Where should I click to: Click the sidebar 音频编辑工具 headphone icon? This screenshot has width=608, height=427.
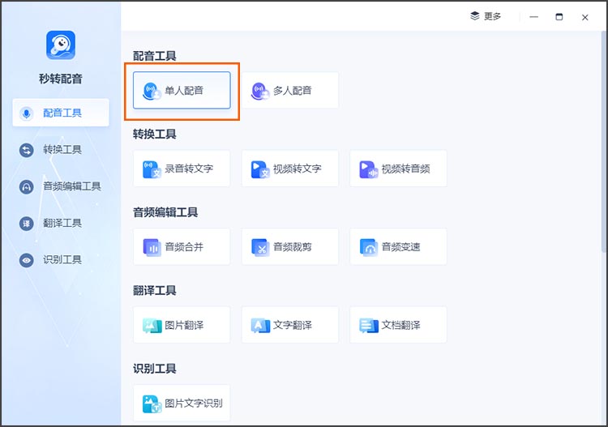pos(27,187)
